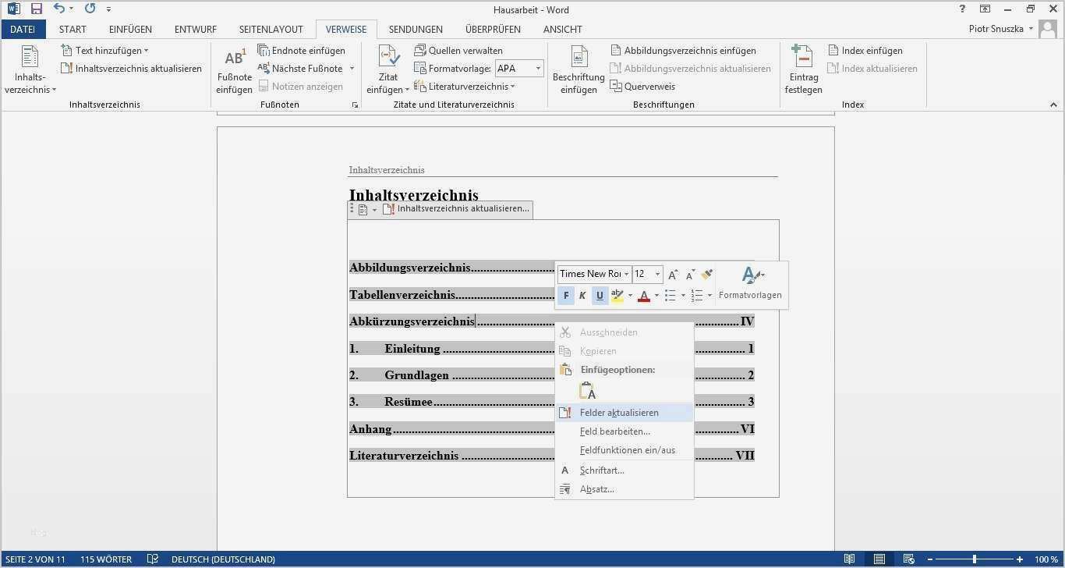Open the Literaturverzeichnis dropdown
The height and width of the screenshot is (568, 1065).
pyautogui.click(x=469, y=86)
